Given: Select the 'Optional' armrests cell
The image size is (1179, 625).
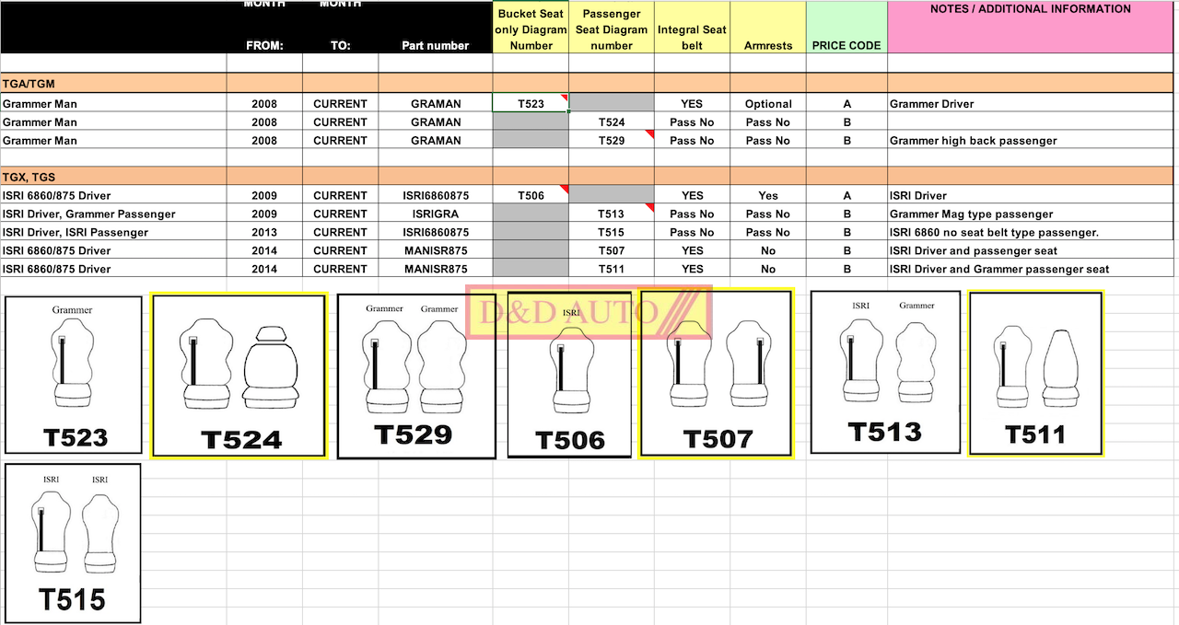Looking at the screenshot, I should point(768,103).
